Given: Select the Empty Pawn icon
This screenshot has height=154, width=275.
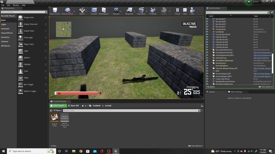Looking at the screenshot, I should (x=21, y=31).
